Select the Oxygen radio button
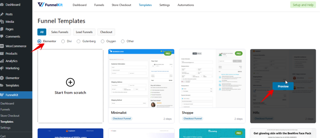The width and height of the screenshot is (320, 138). pos(102,42)
